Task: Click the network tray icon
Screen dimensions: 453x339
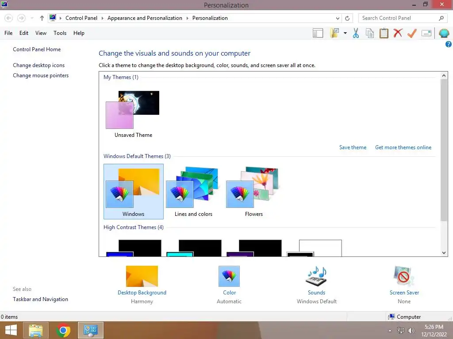Action: [x=401, y=330]
